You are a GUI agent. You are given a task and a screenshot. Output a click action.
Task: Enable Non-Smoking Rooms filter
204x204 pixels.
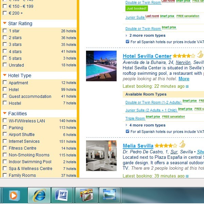click(5, 155)
